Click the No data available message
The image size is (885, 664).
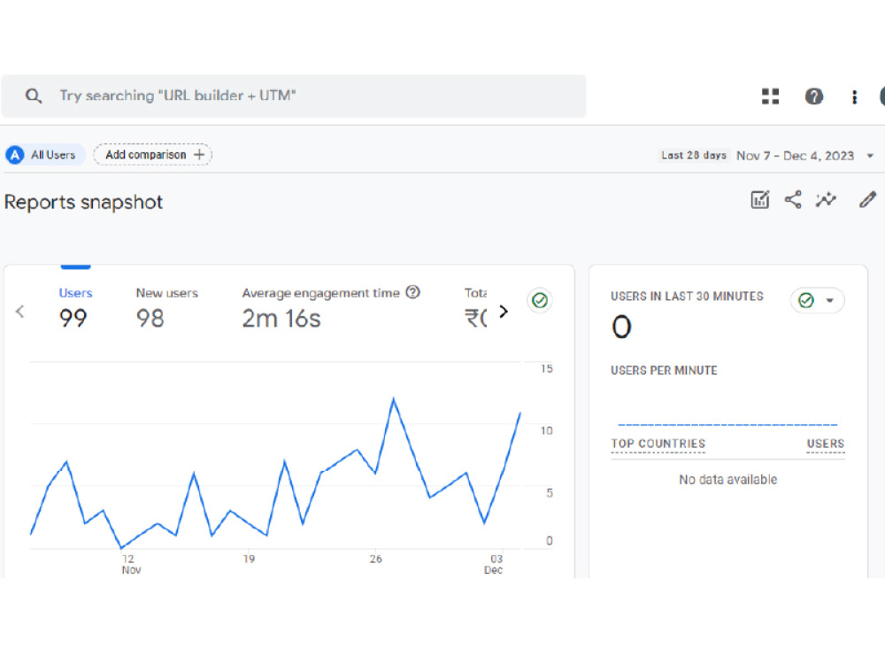[728, 479]
